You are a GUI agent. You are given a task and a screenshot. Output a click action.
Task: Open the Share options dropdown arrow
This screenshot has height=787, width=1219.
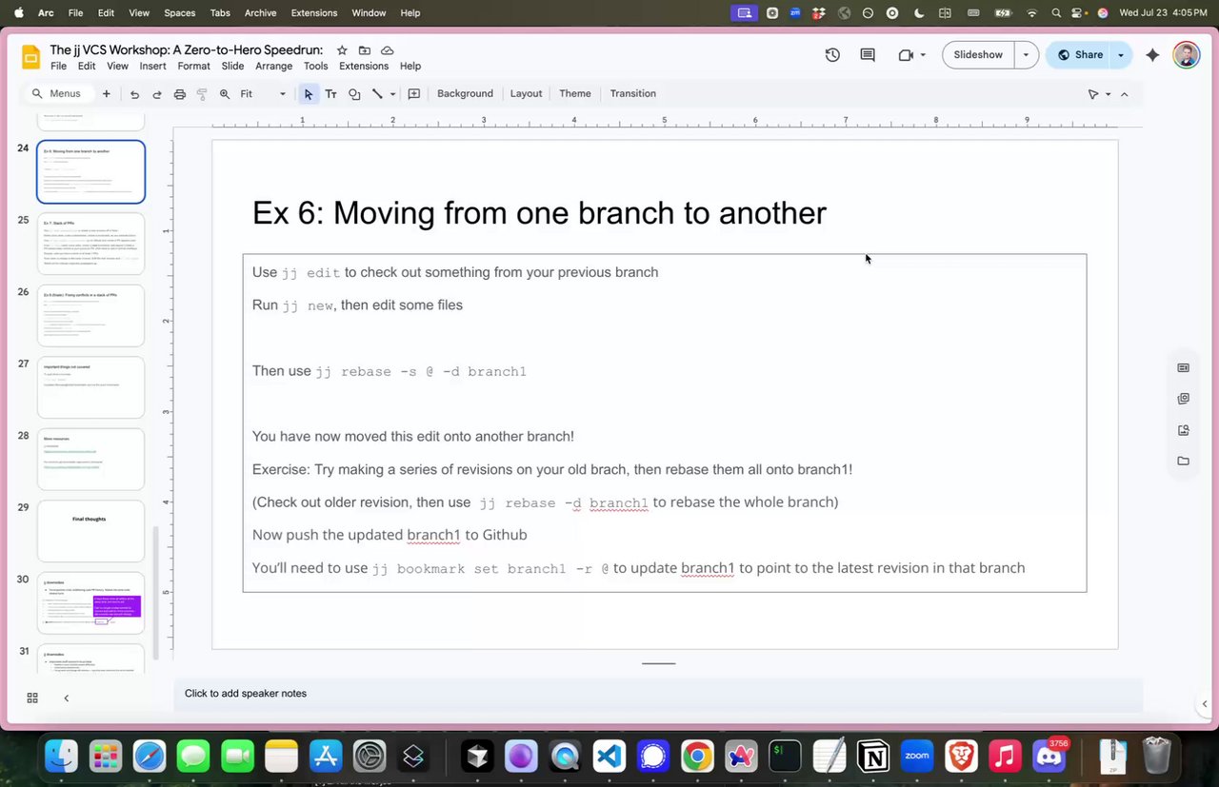(1121, 55)
